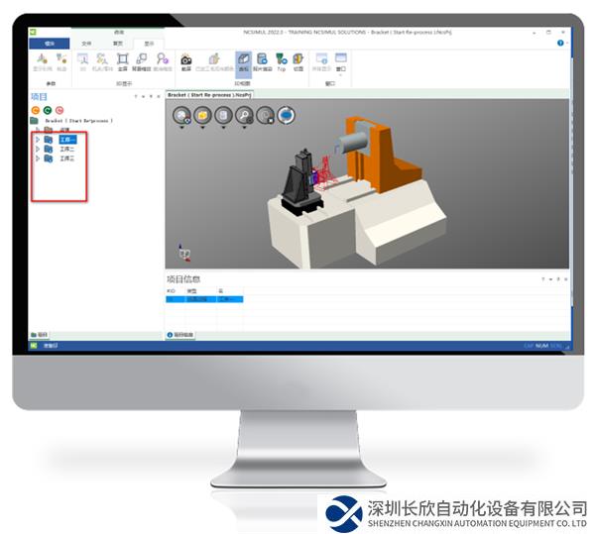The image size is (595, 534).
Task: Expand the 工序一 tree node
Action: click(x=38, y=140)
